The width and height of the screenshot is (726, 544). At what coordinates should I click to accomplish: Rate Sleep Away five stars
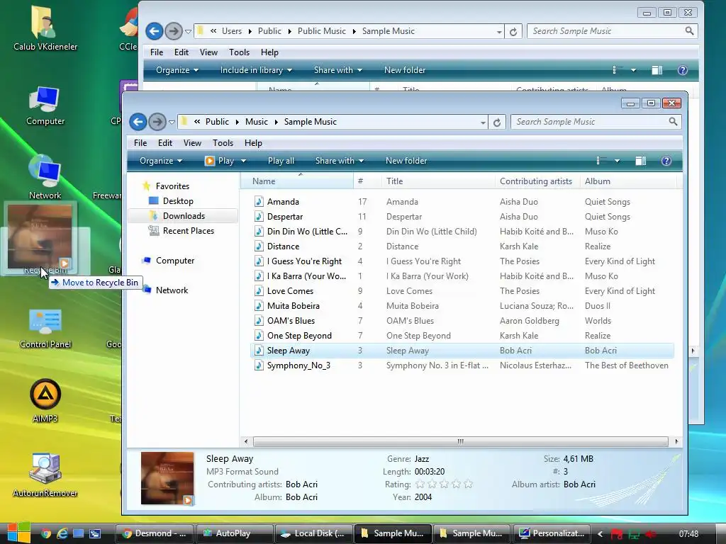(x=468, y=484)
